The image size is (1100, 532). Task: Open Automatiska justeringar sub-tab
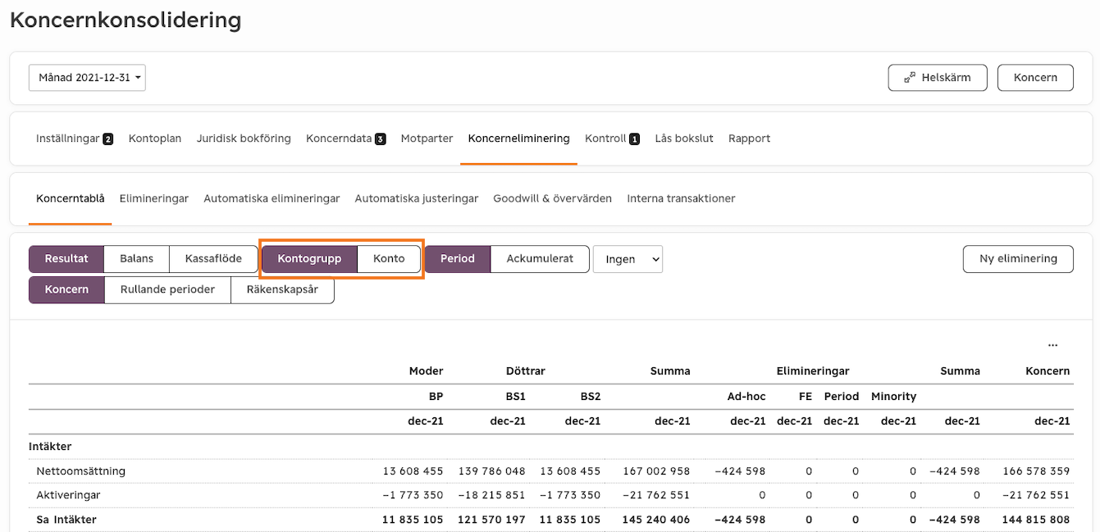point(417,198)
